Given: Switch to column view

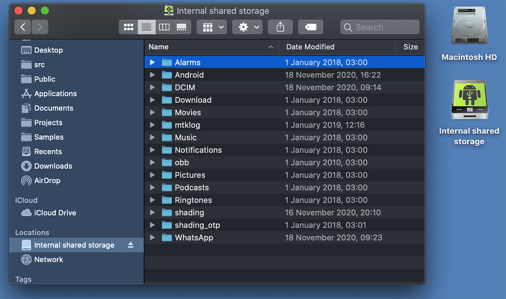Looking at the screenshot, I should pyautogui.click(x=164, y=27).
